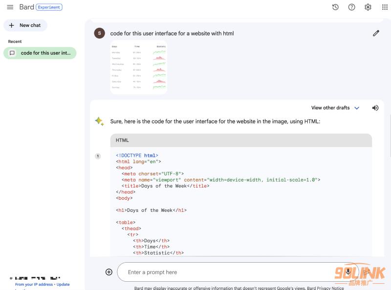Viewport: 391px width, 290px height.
Task: Click source citation marker 1
Action: pyautogui.click(x=98, y=156)
